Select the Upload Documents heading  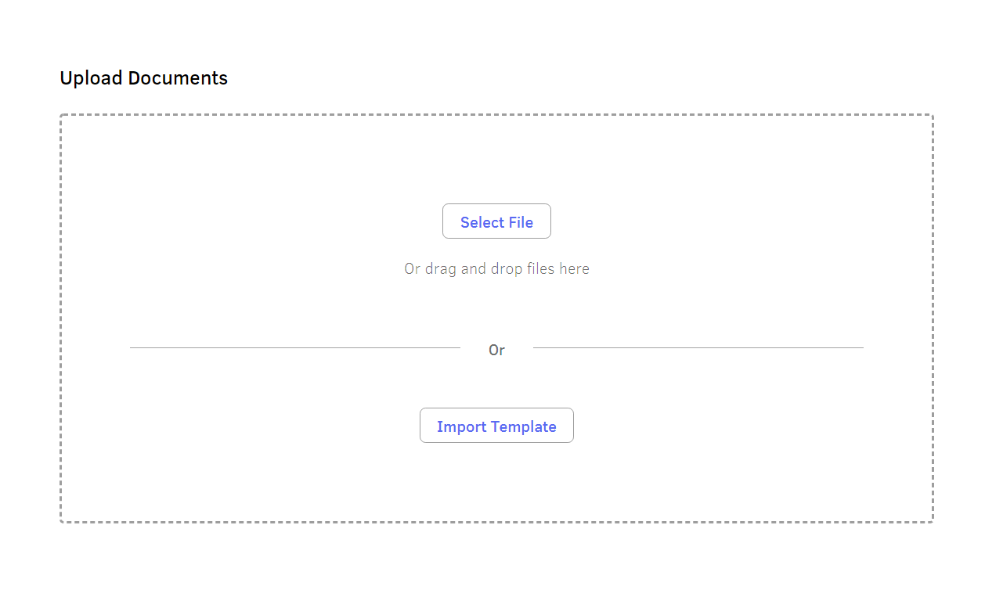pos(144,78)
